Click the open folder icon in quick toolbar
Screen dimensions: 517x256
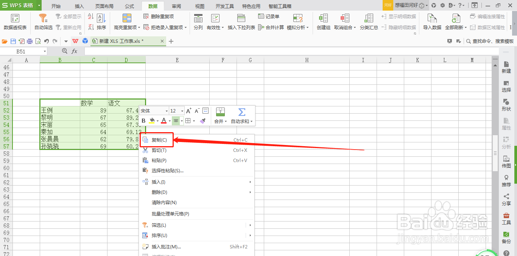(5, 41)
